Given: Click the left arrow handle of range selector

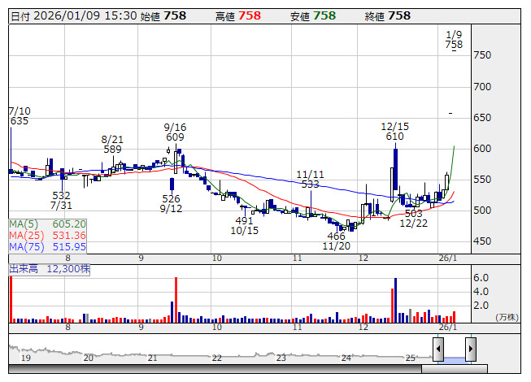Looking at the screenshot, I should 438,349.
